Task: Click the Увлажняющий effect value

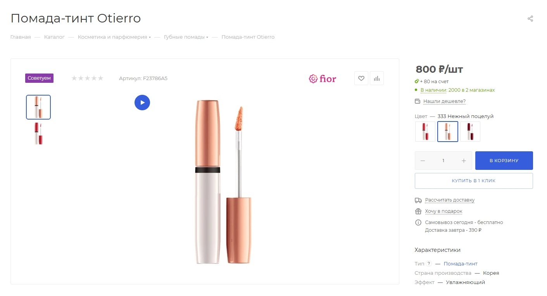Action: click(466, 282)
